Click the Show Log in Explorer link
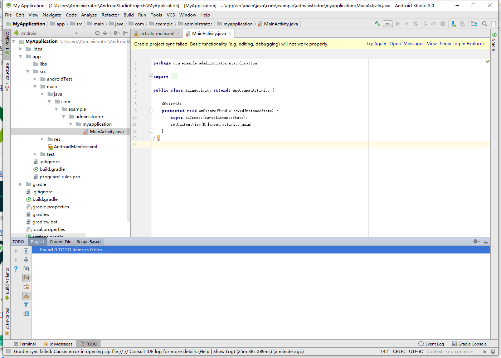Image resolution: width=501 pixels, height=358 pixels. pos(462,44)
